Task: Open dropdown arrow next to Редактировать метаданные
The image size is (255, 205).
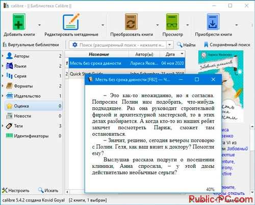Action: click(x=103, y=25)
